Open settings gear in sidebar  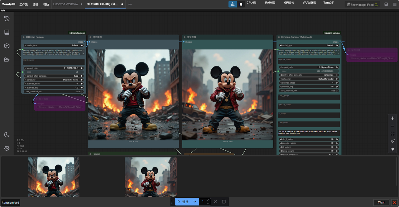[x=7, y=148]
